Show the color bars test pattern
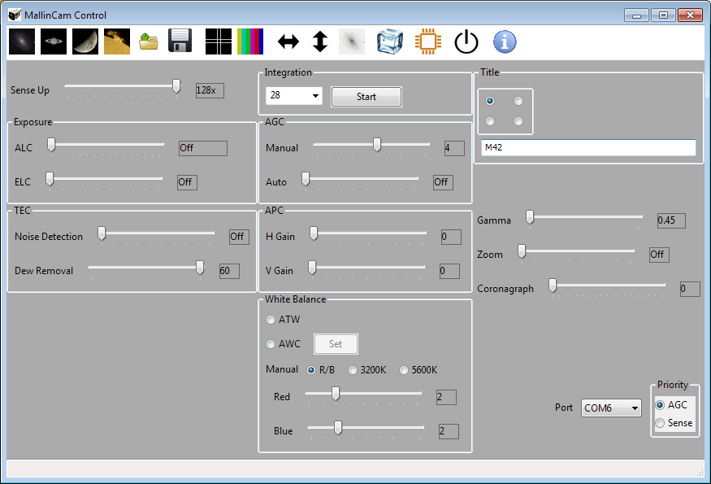 click(x=250, y=41)
